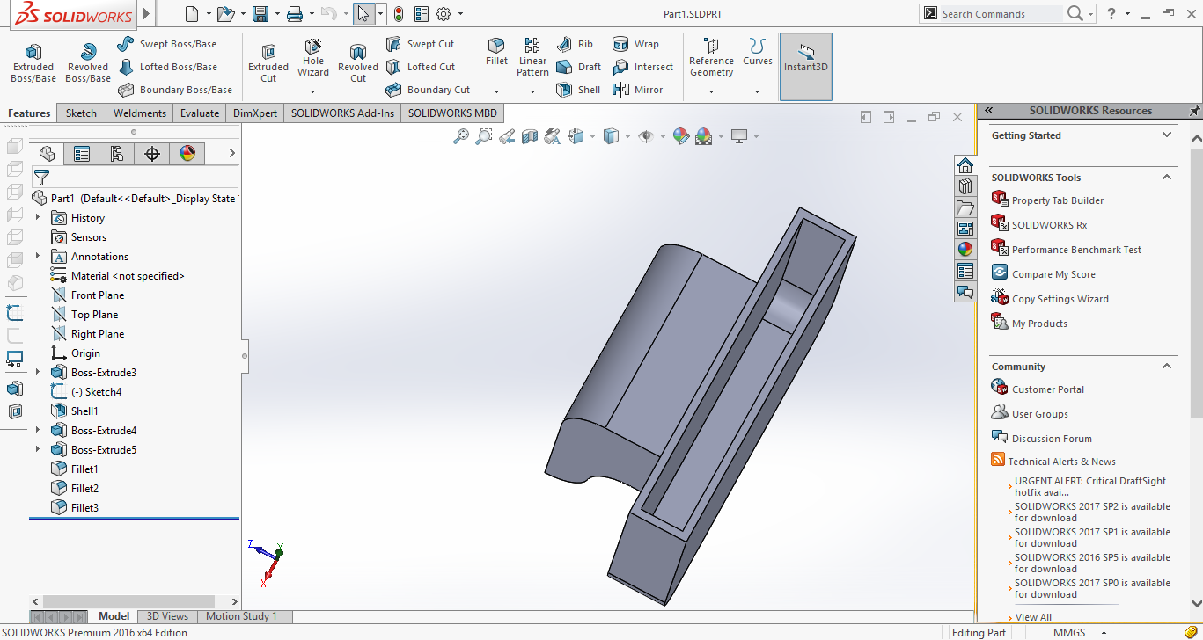
Task: Collapse the Community section
Action: pyautogui.click(x=1167, y=367)
